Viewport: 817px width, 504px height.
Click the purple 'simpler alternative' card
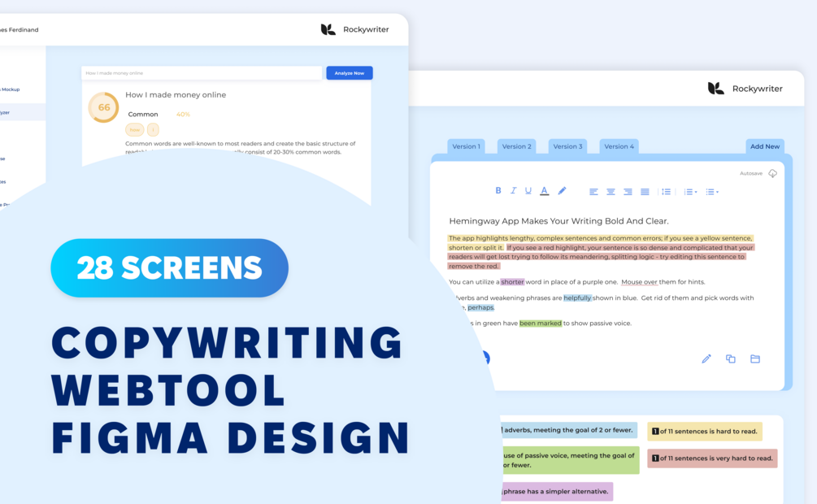pyautogui.click(x=557, y=492)
